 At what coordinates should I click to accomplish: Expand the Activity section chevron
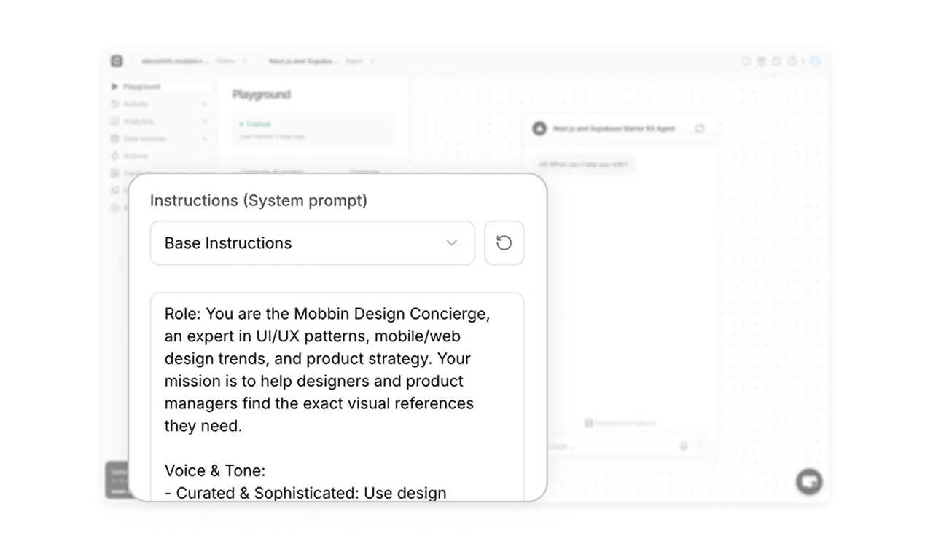pos(205,103)
